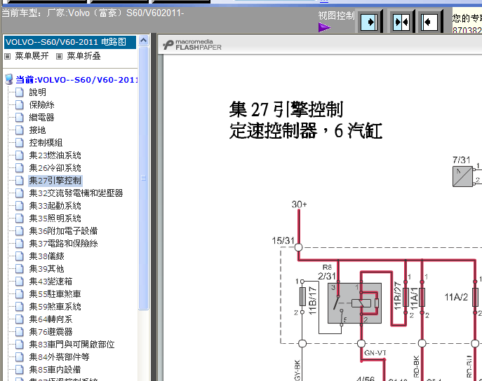
Task: Click the page icon beside 集84外装部件等
Action: [x=20, y=356]
